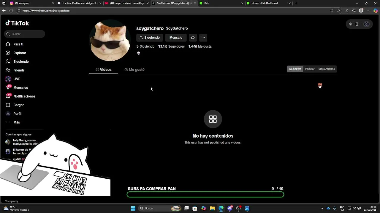This screenshot has height=213, width=380.
Task: Click the soygatchero profile picture
Action: (110, 41)
